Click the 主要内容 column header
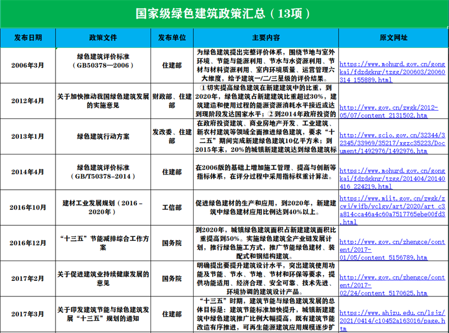This screenshot has width=449, height=333. [x=266, y=38]
